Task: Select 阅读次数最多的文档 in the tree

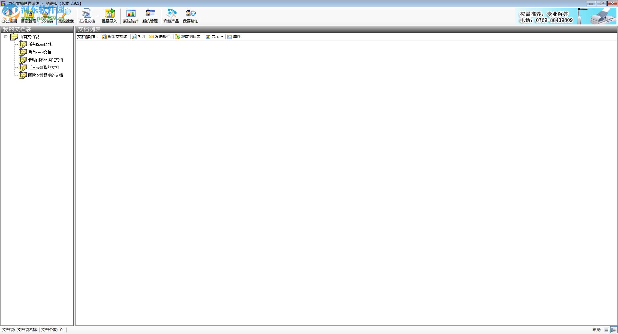Action: 45,75
